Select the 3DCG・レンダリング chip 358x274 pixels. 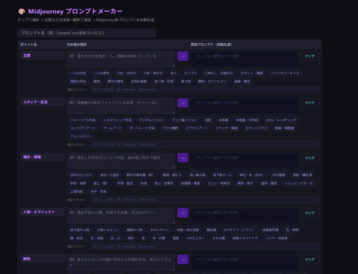click(281, 120)
